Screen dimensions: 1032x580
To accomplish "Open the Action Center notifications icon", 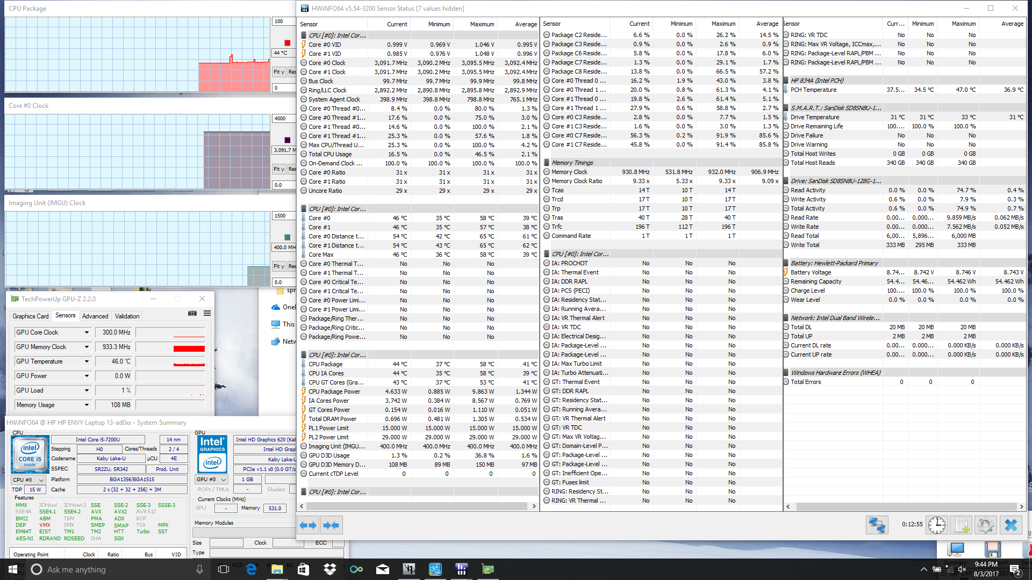I will click(x=1015, y=569).
